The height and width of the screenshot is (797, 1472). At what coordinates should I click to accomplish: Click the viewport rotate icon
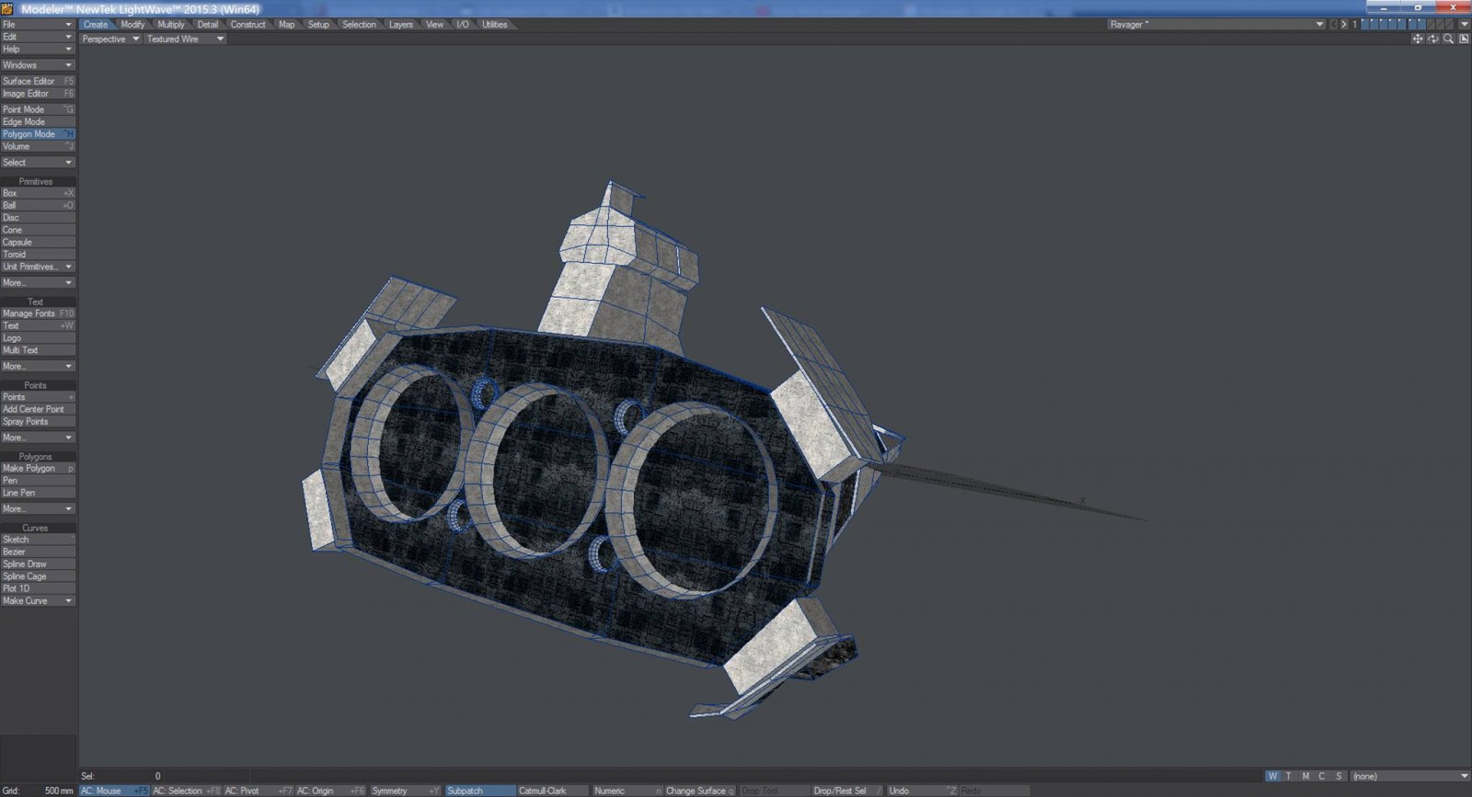pos(1432,39)
